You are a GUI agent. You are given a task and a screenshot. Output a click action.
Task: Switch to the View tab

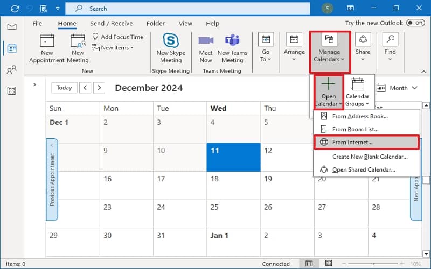pyautogui.click(x=185, y=23)
